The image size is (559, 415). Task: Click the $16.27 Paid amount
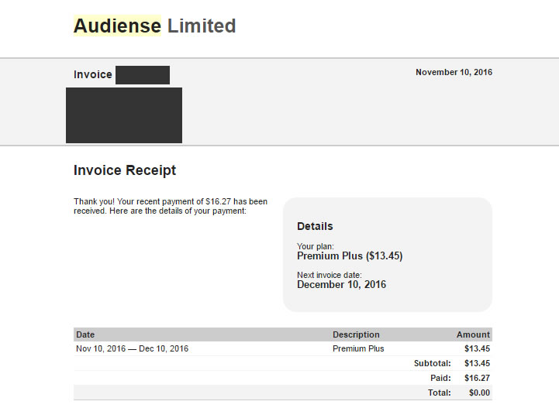tap(477, 378)
